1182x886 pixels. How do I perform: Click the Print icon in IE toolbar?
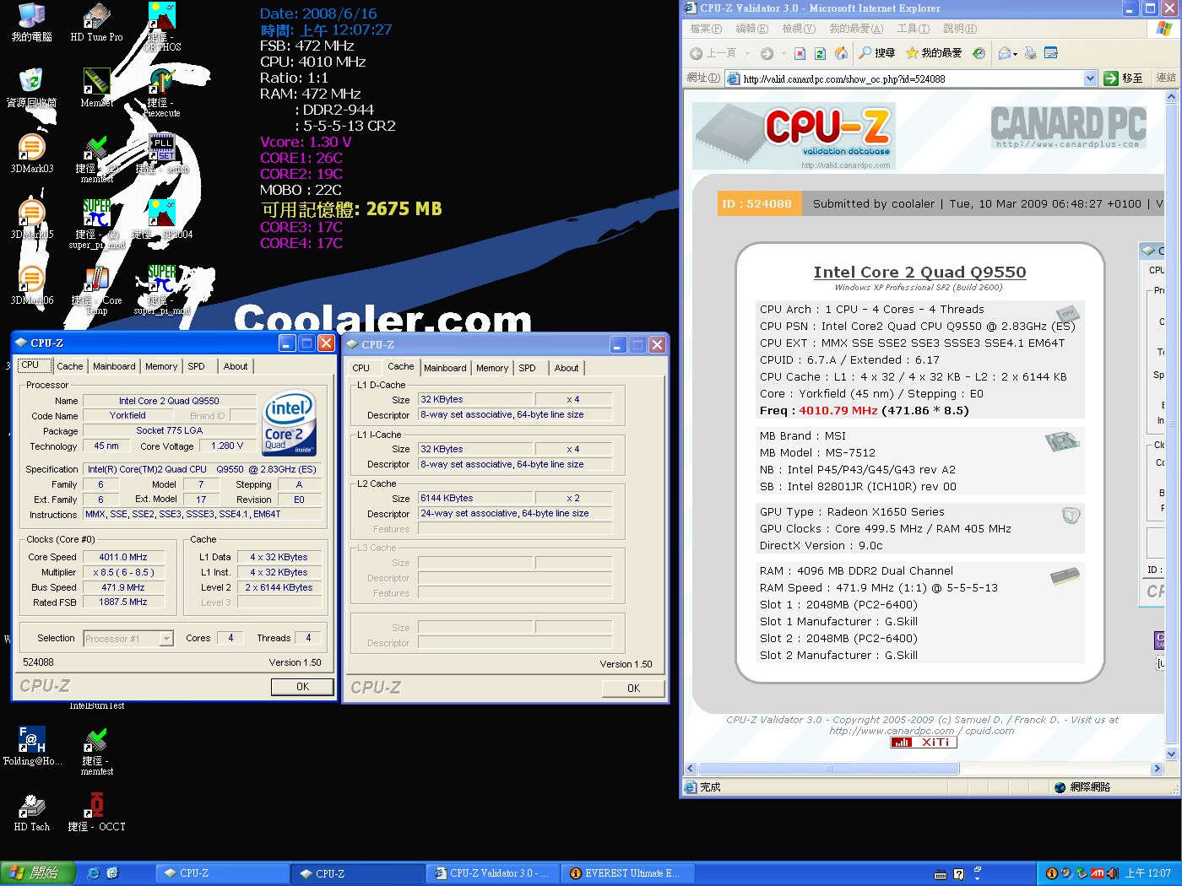1030,53
